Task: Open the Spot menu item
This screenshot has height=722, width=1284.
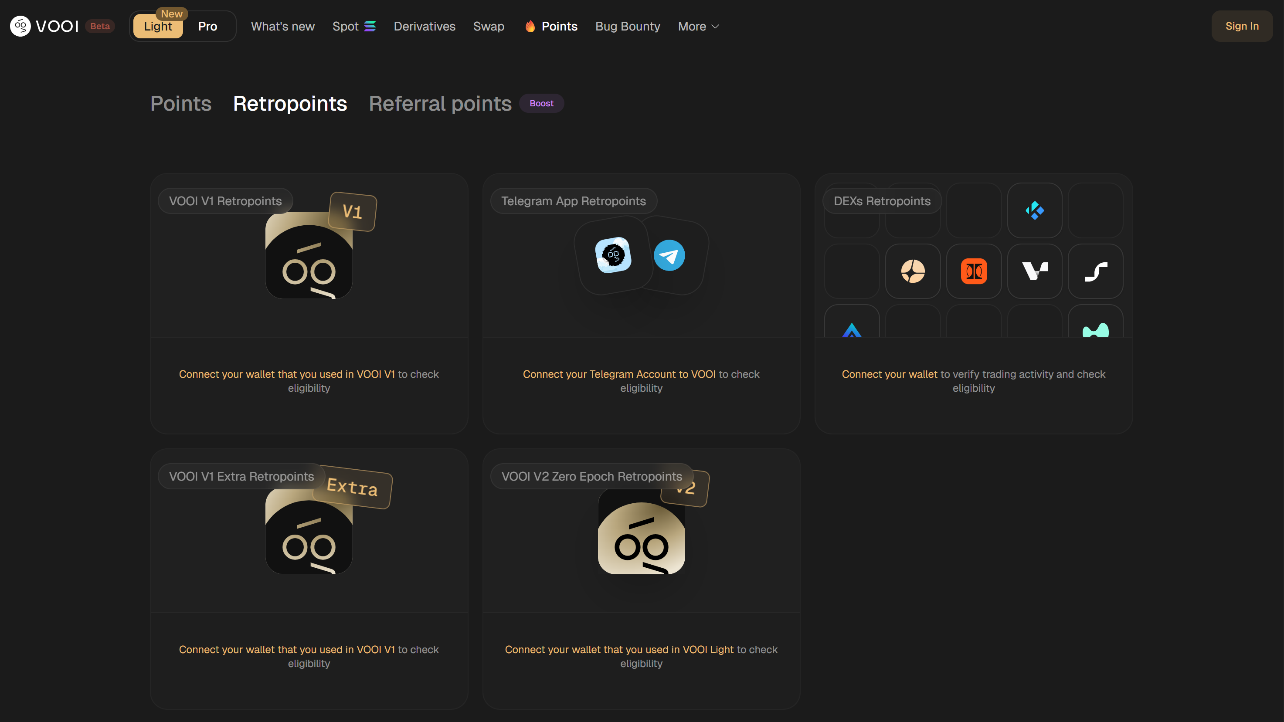Action: pos(354,27)
